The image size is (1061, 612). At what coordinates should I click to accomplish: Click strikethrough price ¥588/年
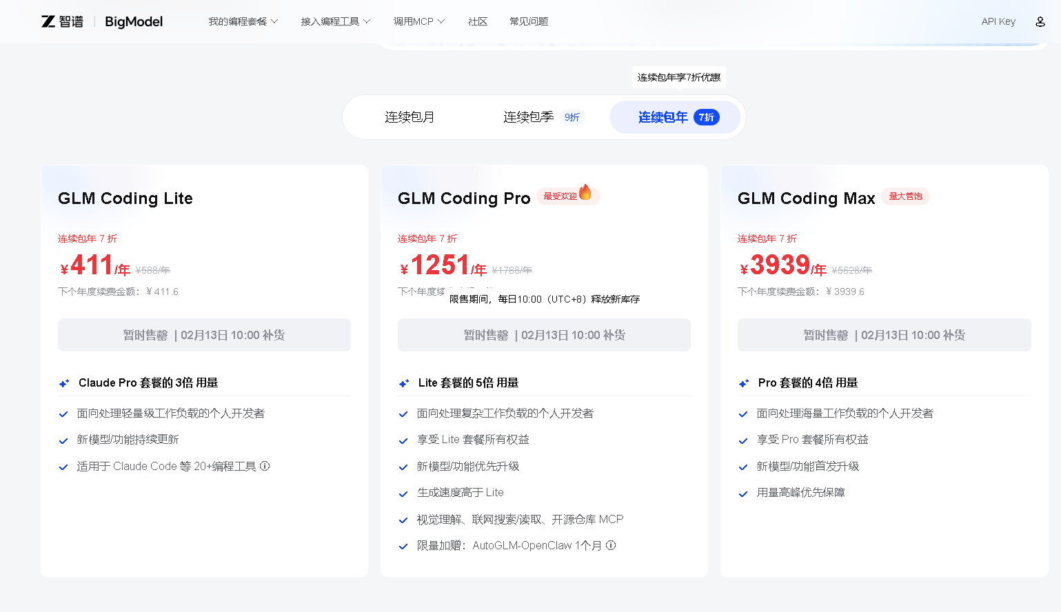coord(153,270)
